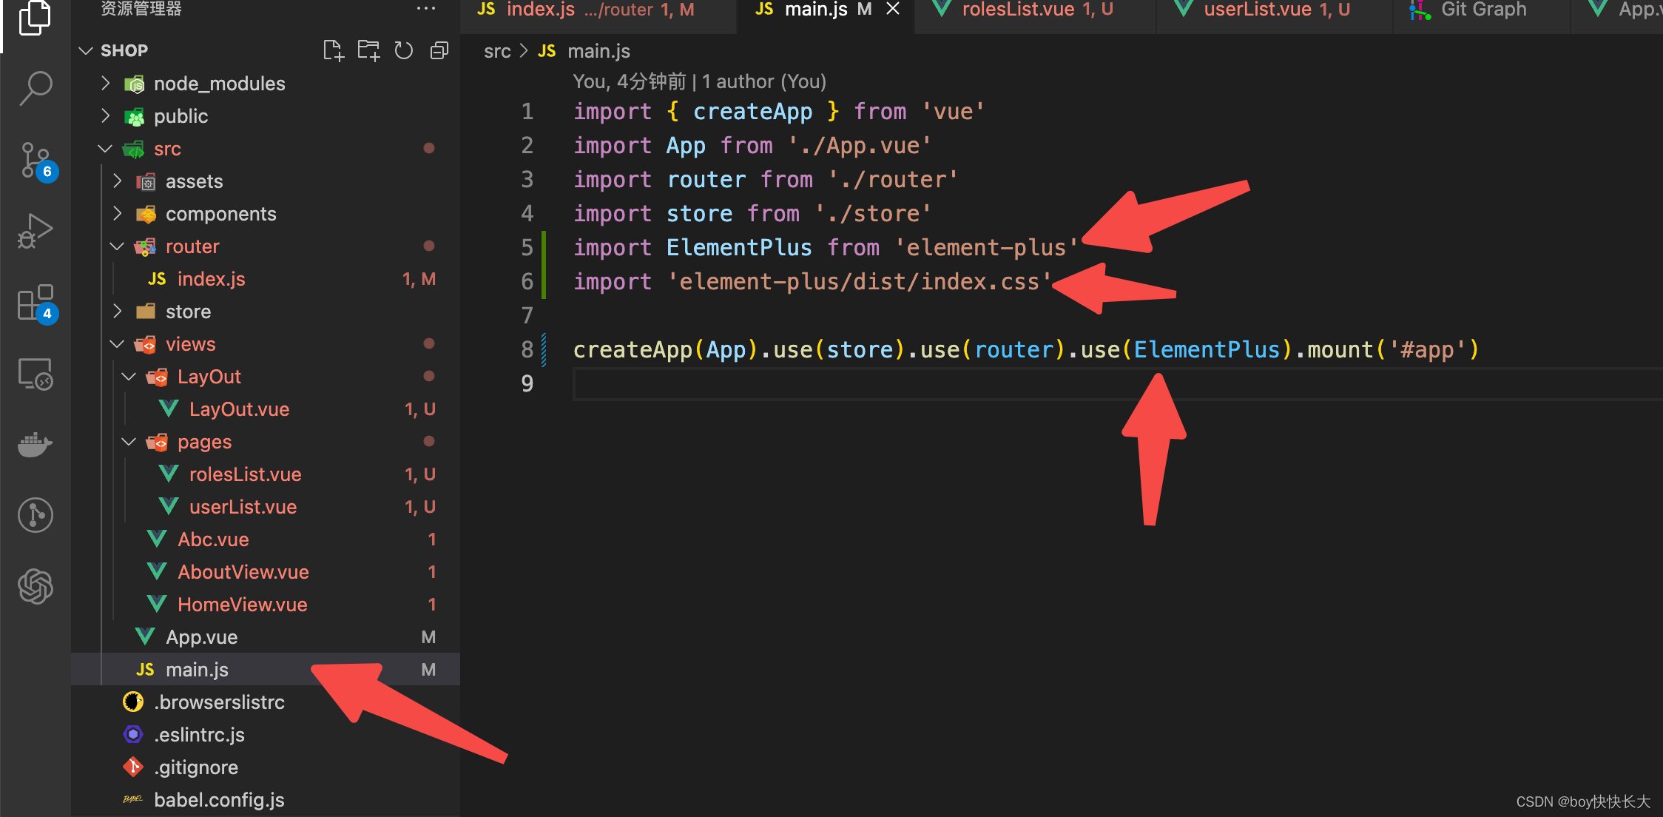Open rolesList.vue in the file tree

(266, 474)
